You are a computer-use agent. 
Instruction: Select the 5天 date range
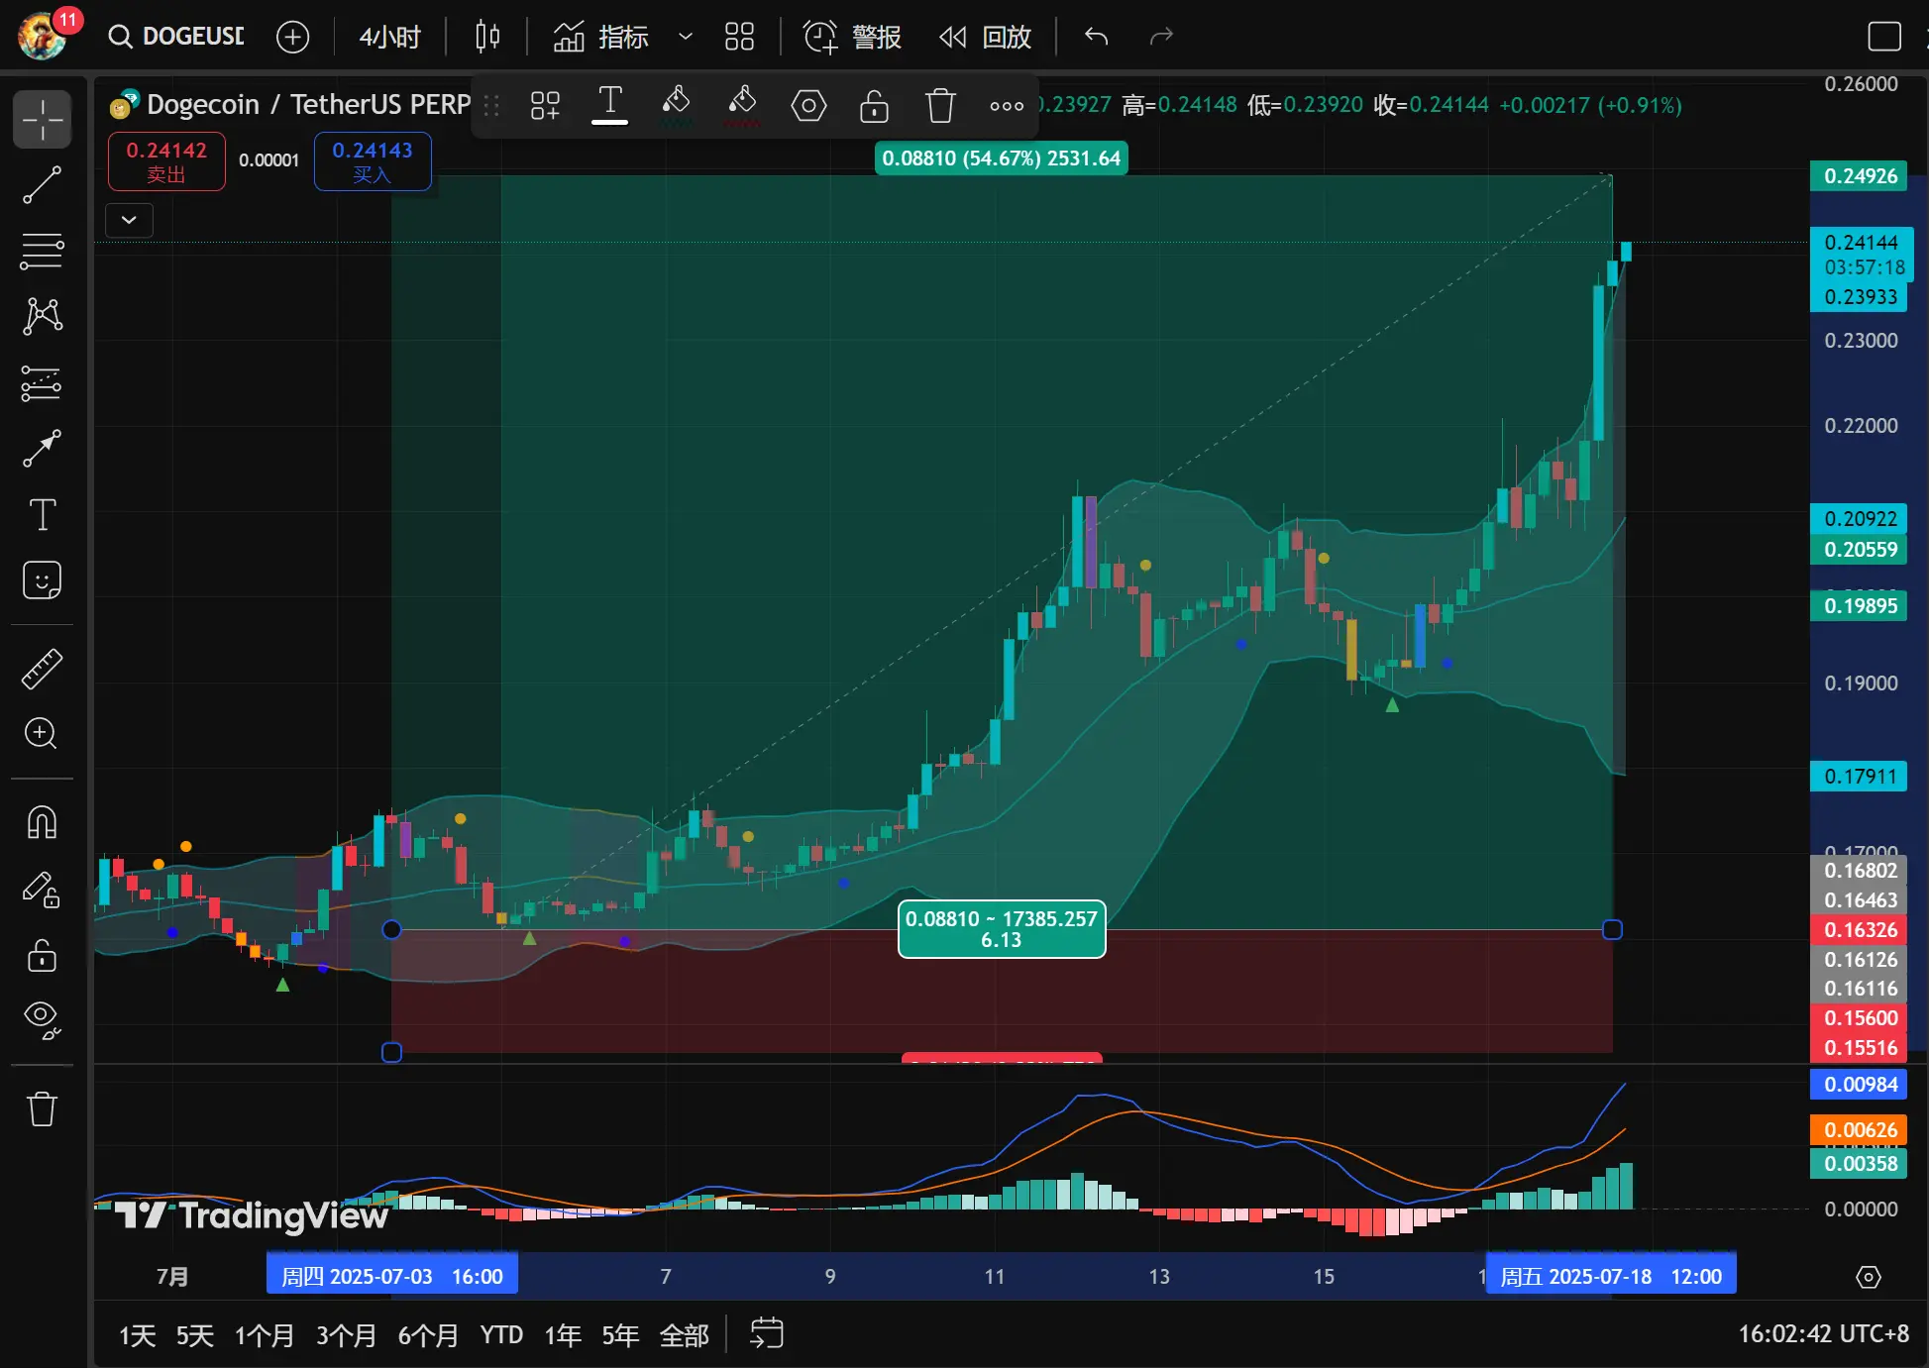(195, 1335)
